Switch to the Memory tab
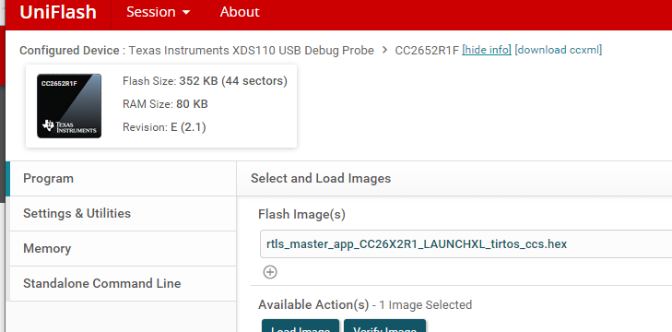Screen dimensions: 672x332 [123, 248]
